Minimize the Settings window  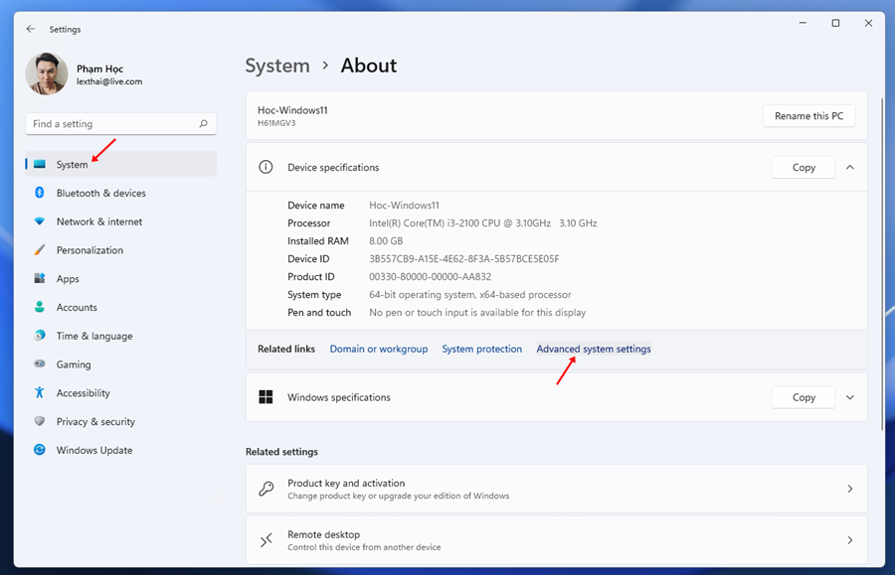pos(803,23)
